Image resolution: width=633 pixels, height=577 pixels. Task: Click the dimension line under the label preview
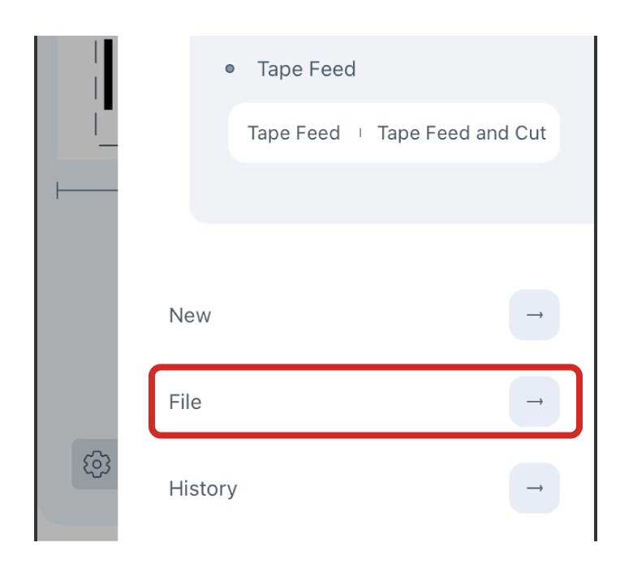[x=87, y=191]
